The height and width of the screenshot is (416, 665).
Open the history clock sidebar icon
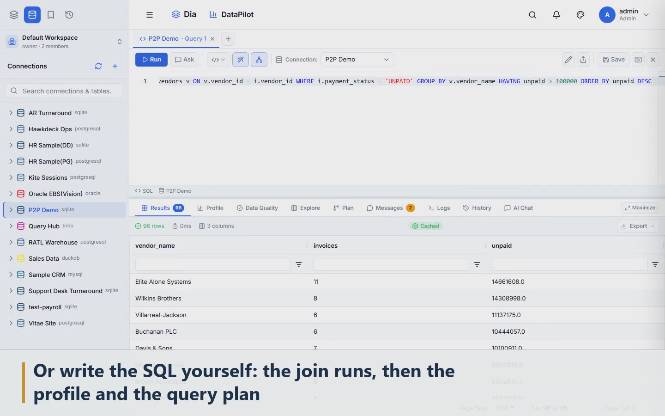[69, 15]
